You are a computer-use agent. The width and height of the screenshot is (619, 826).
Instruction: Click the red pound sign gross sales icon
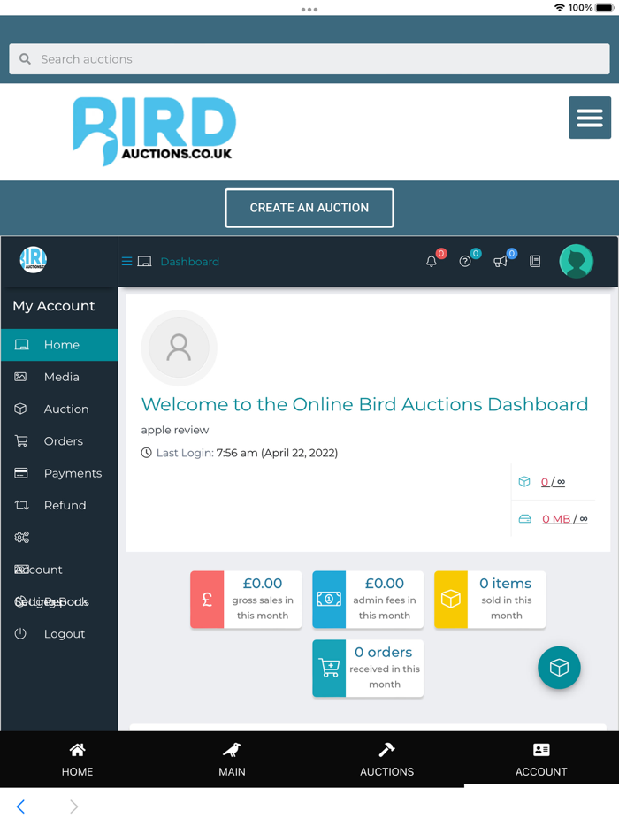pyautogui.click(x=207, y=600)
